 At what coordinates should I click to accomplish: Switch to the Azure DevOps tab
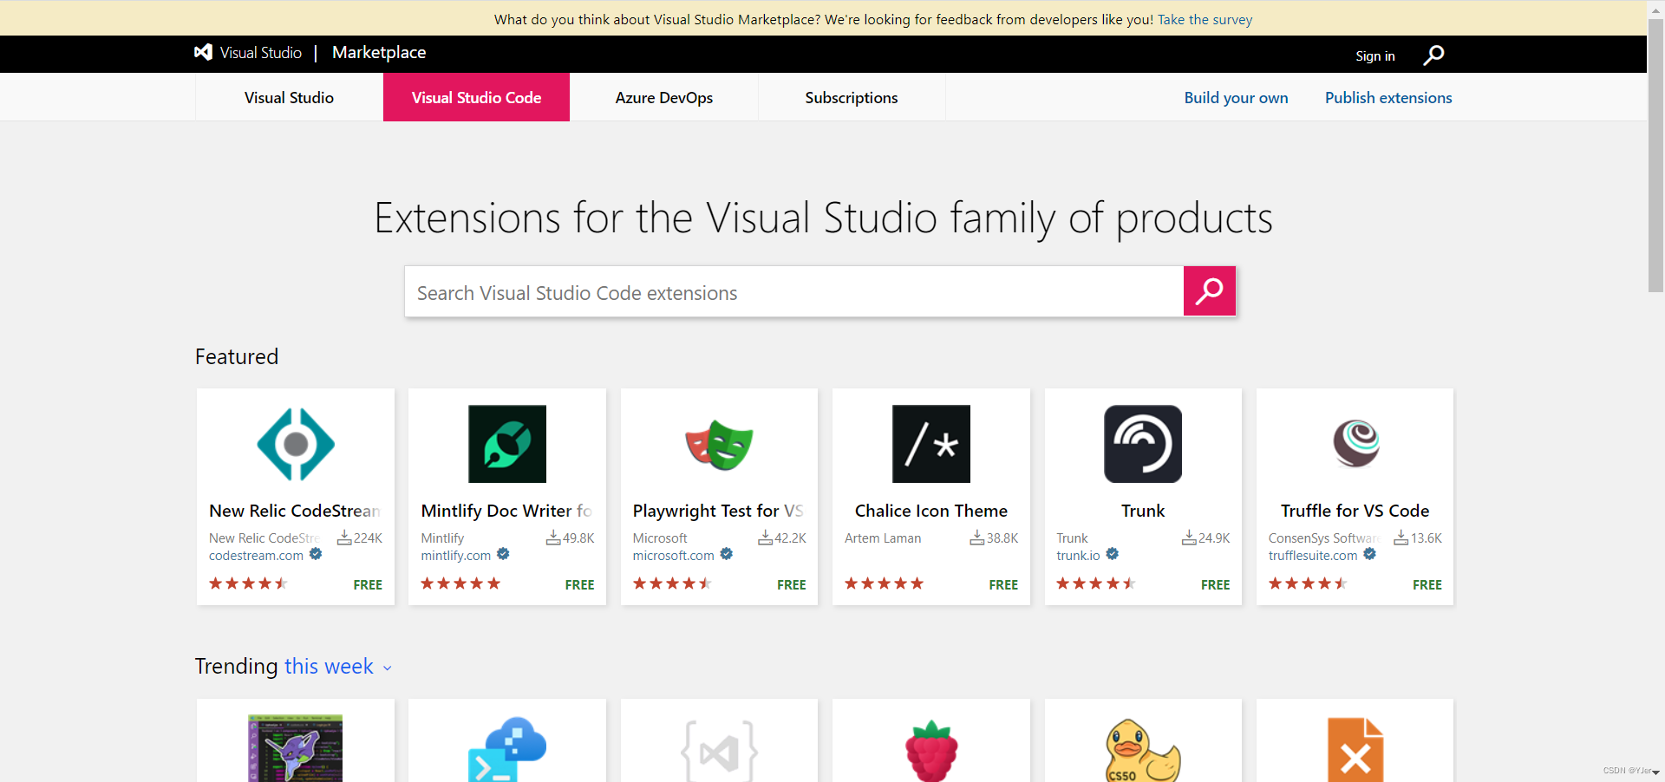pos(664,97)
